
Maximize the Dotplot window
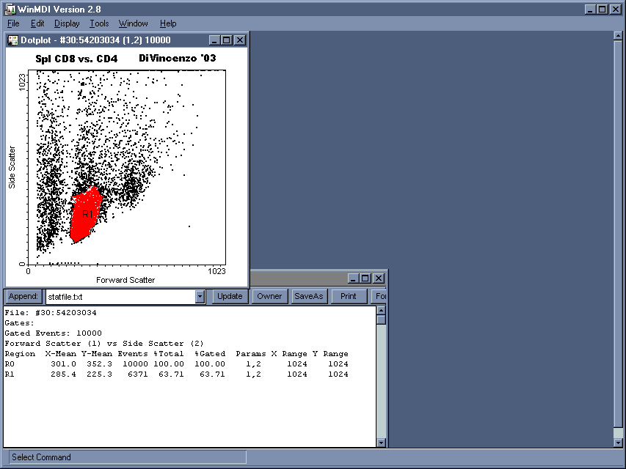[226, 40]
